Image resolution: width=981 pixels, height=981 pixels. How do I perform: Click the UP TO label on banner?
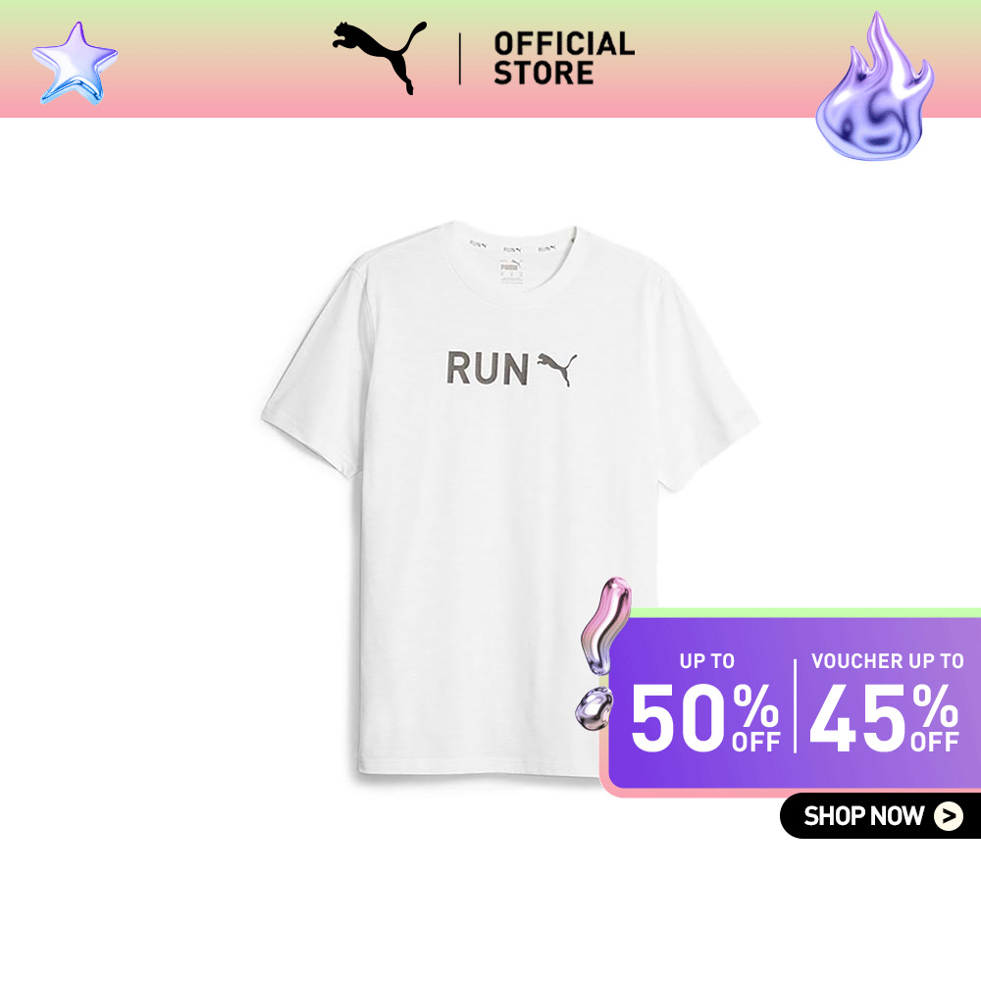(x=707, y=660)
